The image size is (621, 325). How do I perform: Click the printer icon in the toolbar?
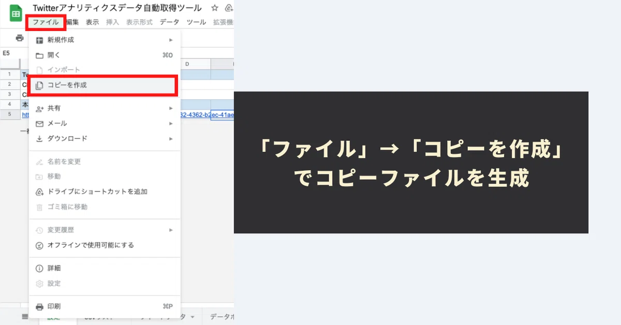(x=20, y=38)
